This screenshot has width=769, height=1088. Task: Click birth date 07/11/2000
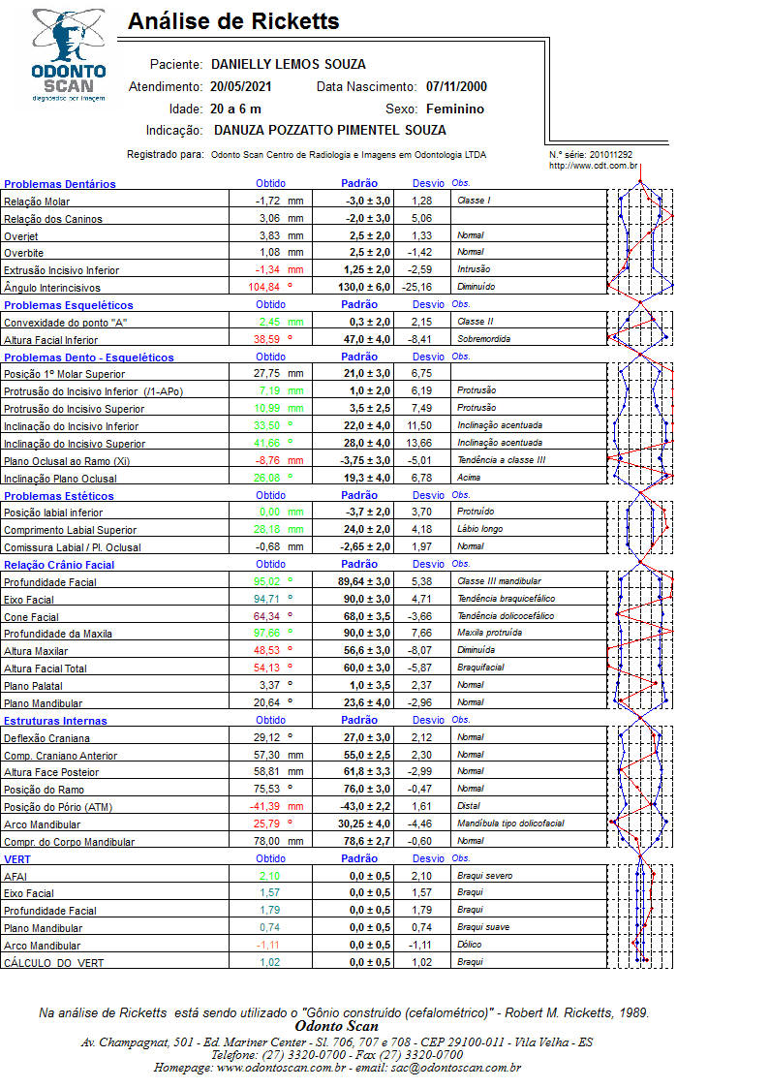coord(456,87)
